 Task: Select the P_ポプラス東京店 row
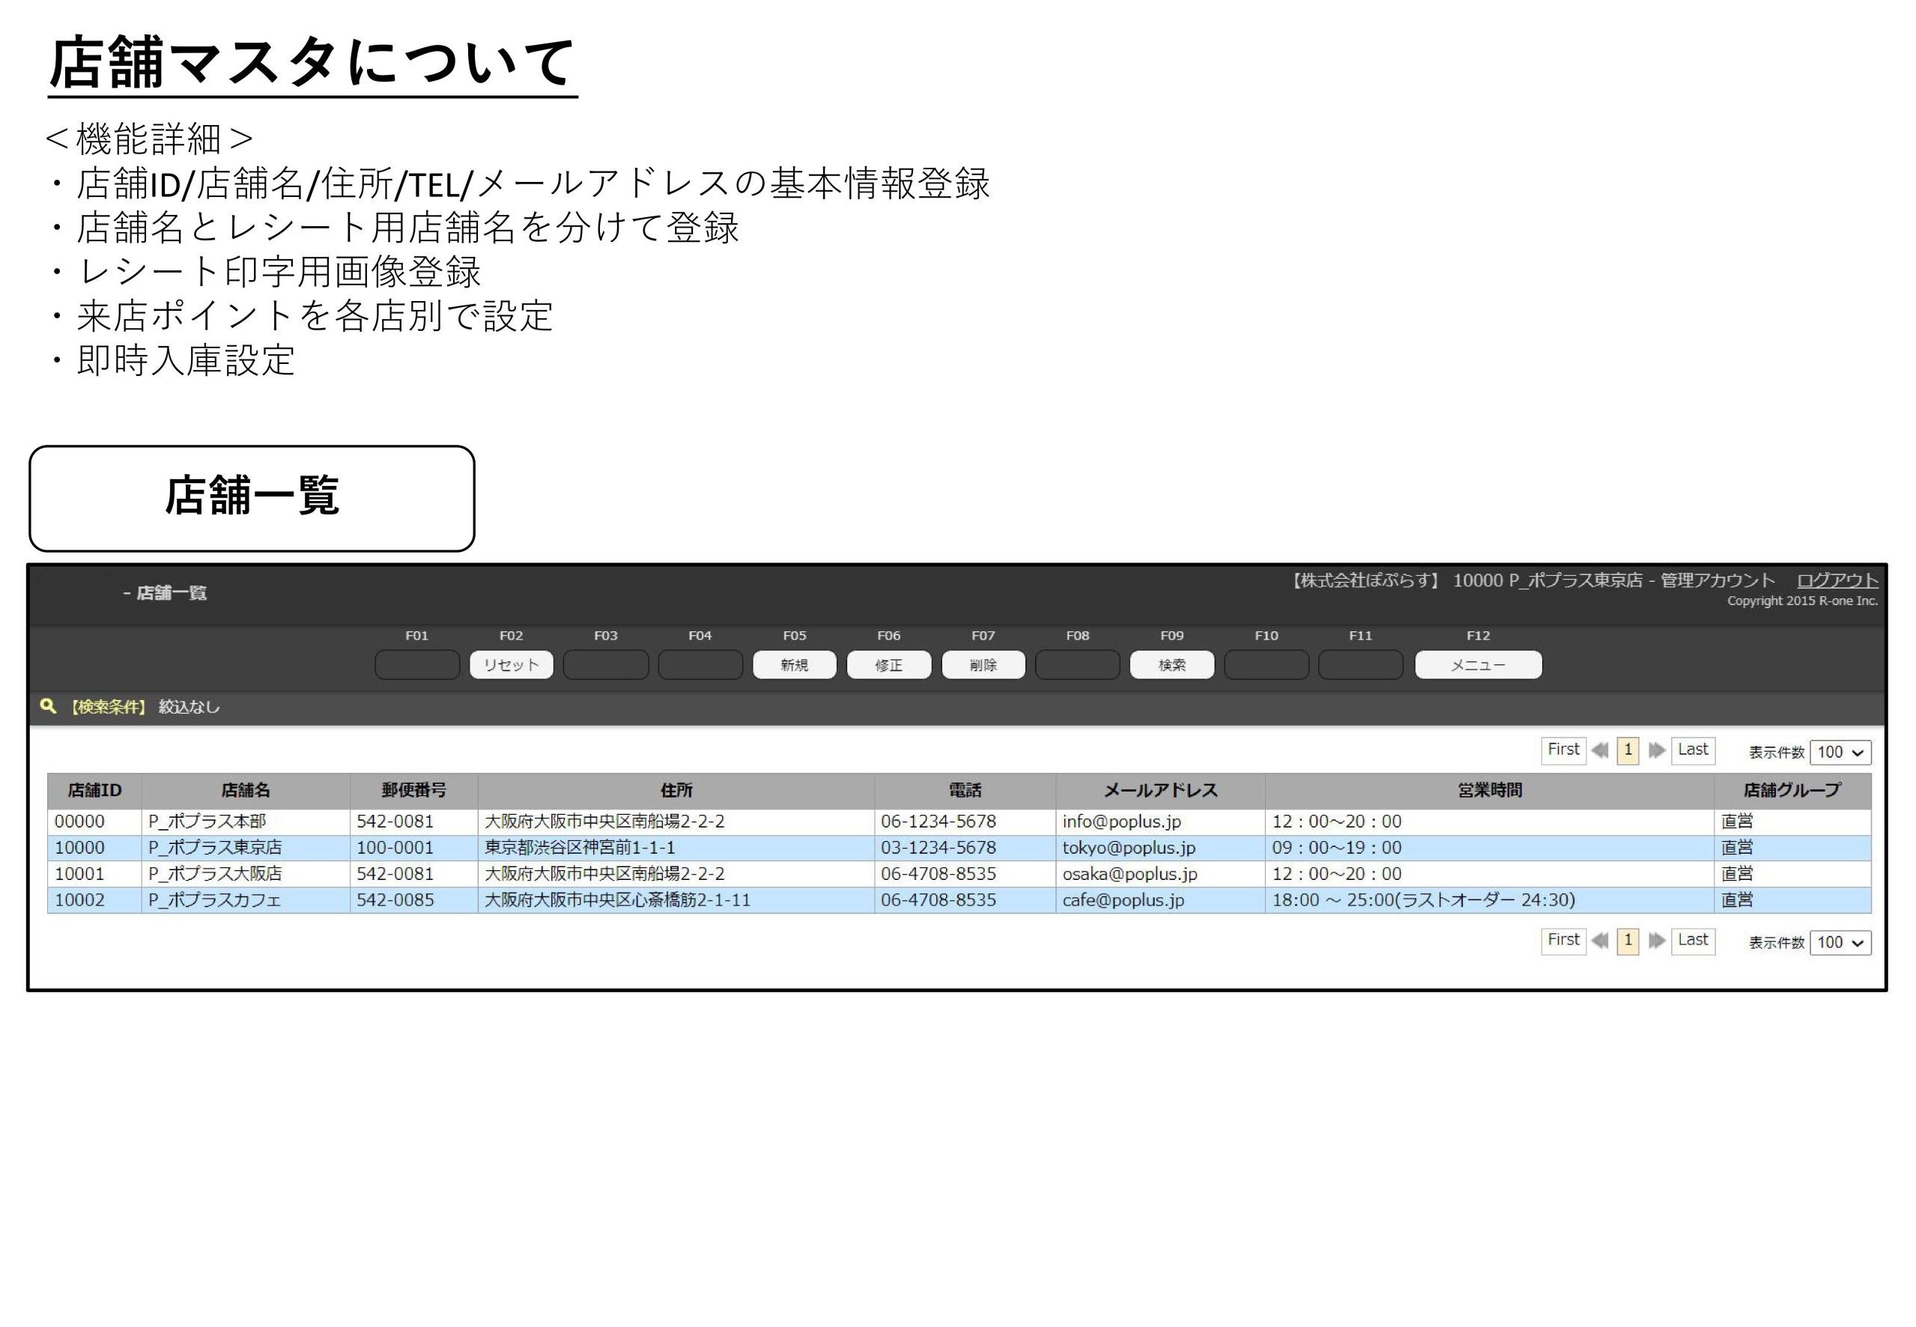tap(214, 847)
